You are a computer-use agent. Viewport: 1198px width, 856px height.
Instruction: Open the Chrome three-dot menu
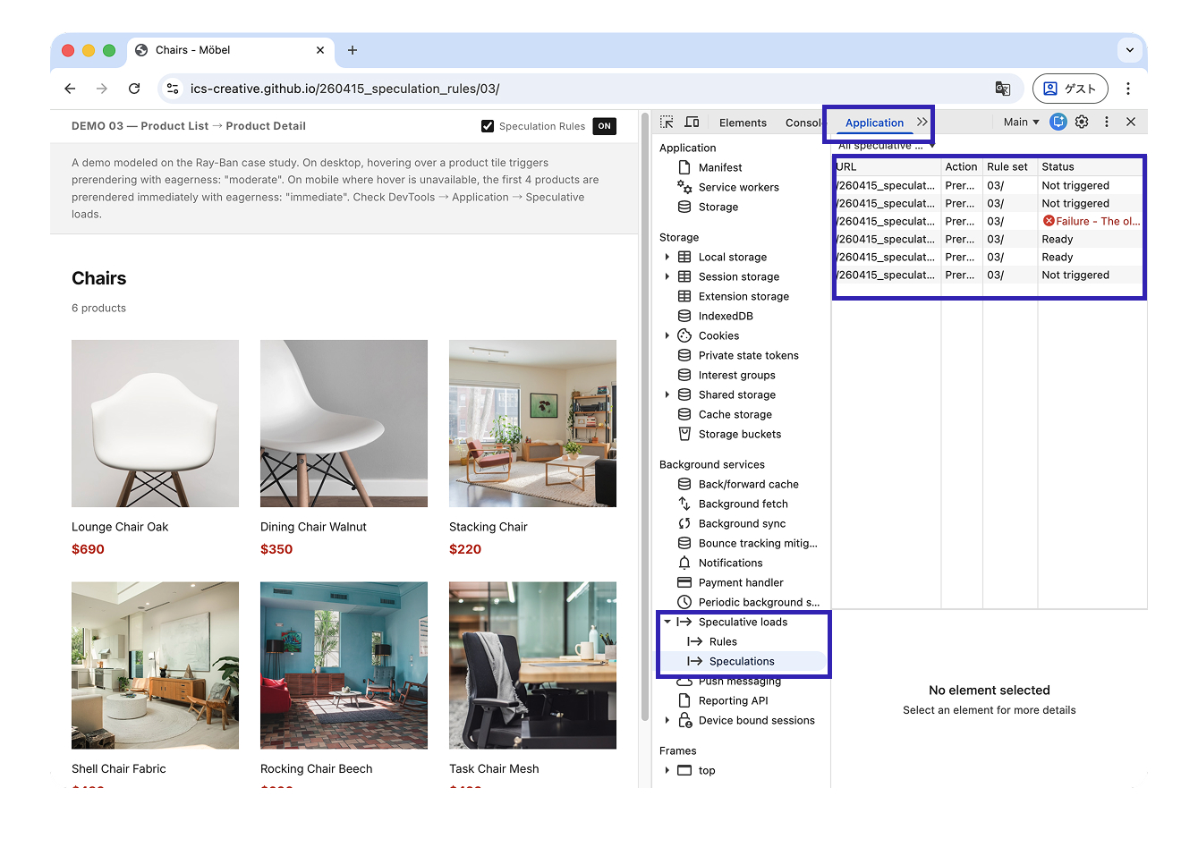tap(1128, 89)
